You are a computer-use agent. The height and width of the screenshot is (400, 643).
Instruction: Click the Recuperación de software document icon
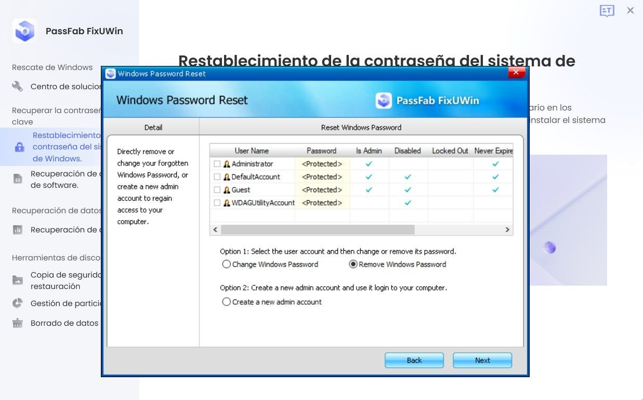(x=18, y=178)
